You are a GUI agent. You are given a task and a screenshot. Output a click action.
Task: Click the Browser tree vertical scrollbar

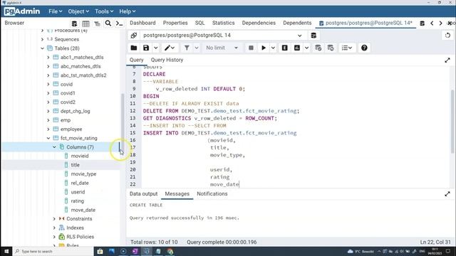[123, 122]
